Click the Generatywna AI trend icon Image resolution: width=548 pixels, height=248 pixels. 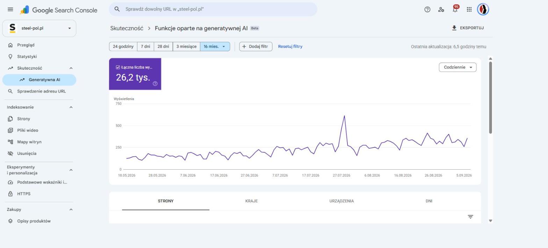coord(22,80)
